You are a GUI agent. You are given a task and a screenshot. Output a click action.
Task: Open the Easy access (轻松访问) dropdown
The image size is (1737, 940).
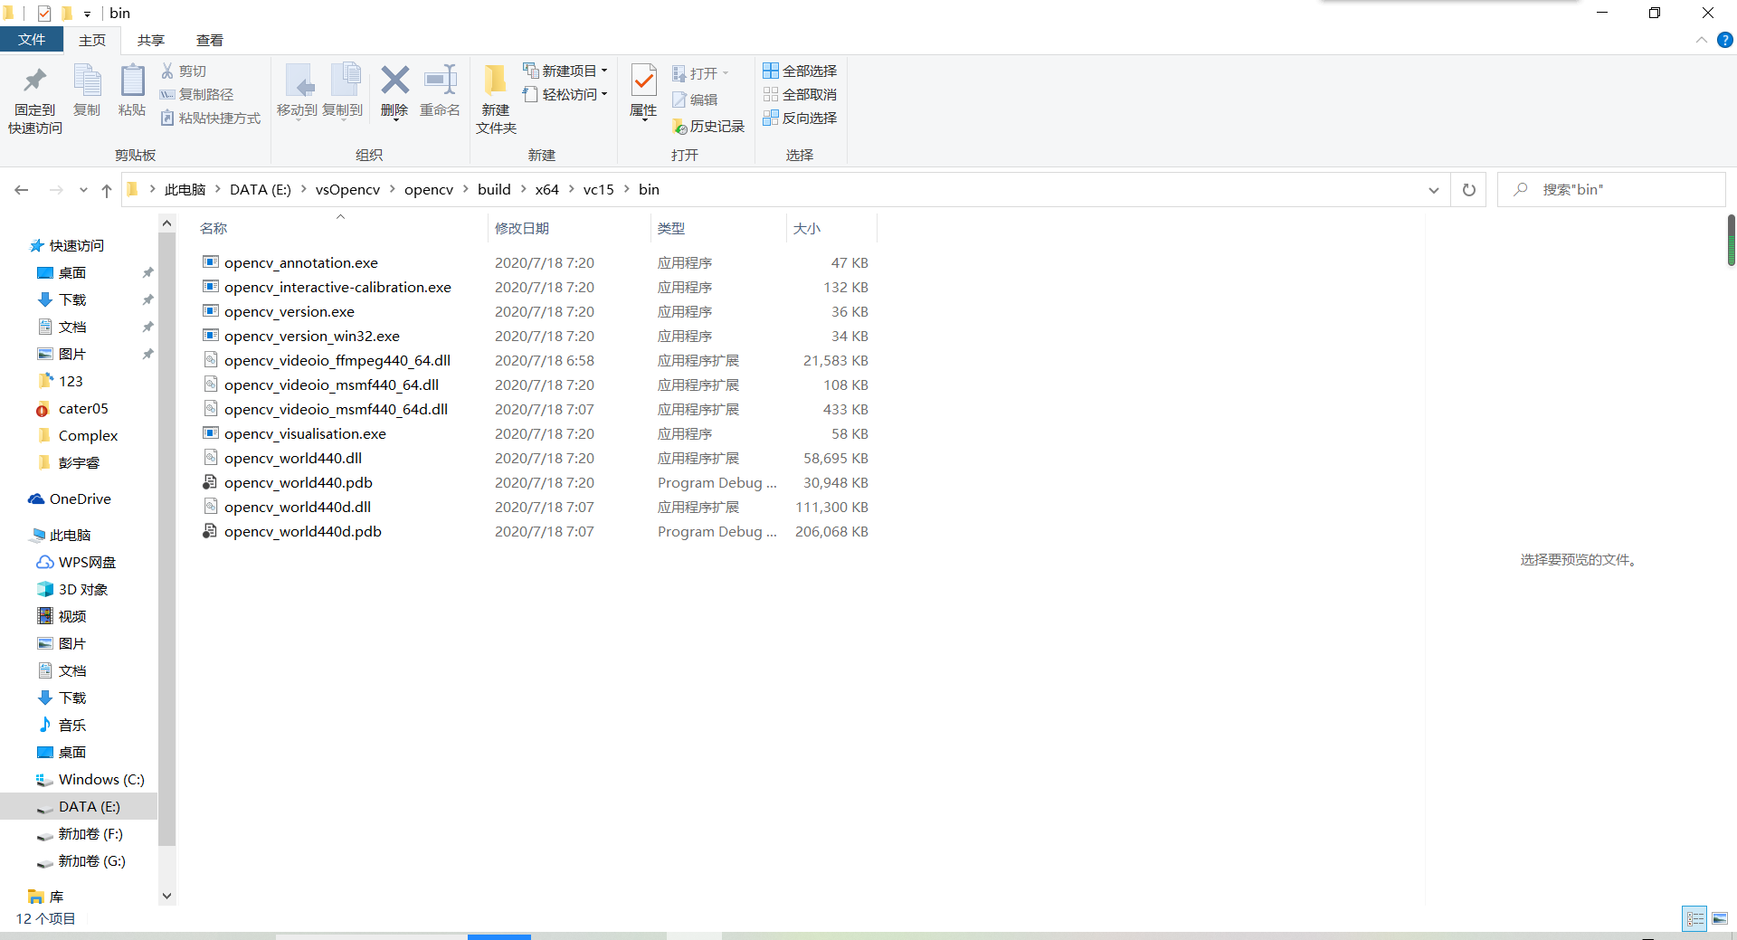click(565, 94)
